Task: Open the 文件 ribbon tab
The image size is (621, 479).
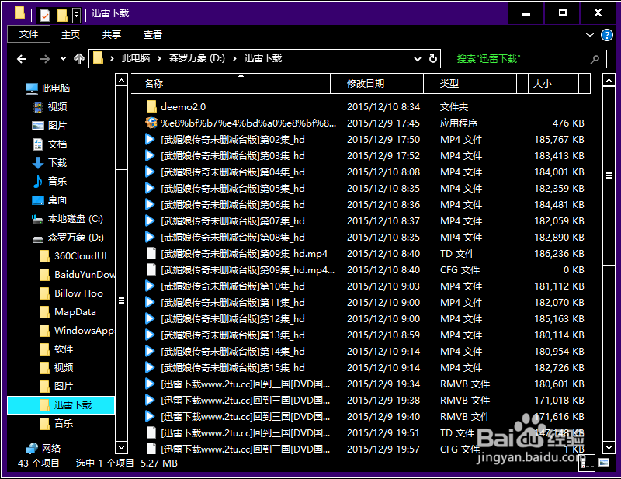Action: point(29,34)
